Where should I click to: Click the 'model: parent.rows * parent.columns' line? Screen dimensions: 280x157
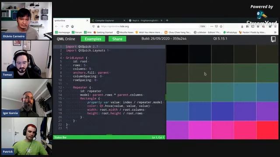(111, 95)
